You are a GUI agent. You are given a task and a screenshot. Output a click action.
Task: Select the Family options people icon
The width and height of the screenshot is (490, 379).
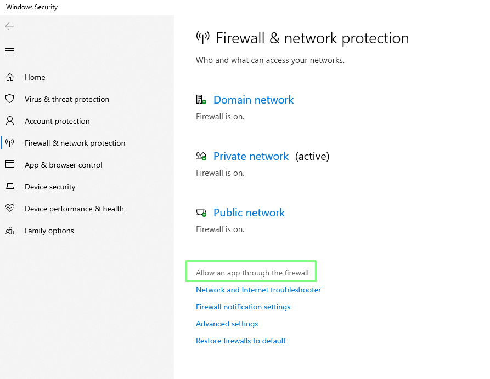tap(10, 231)
